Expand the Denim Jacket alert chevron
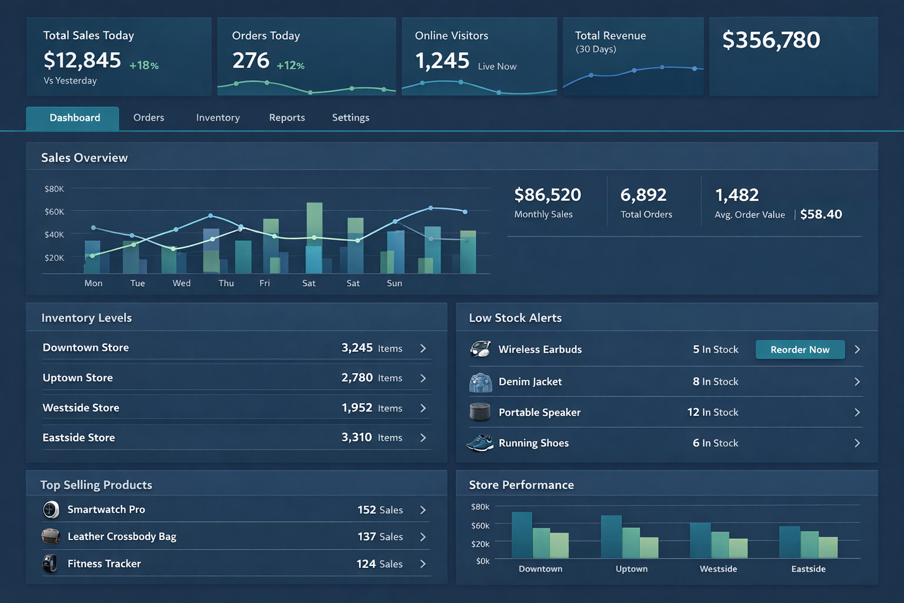Screen dimensions: 904x603 pos(857,382)
